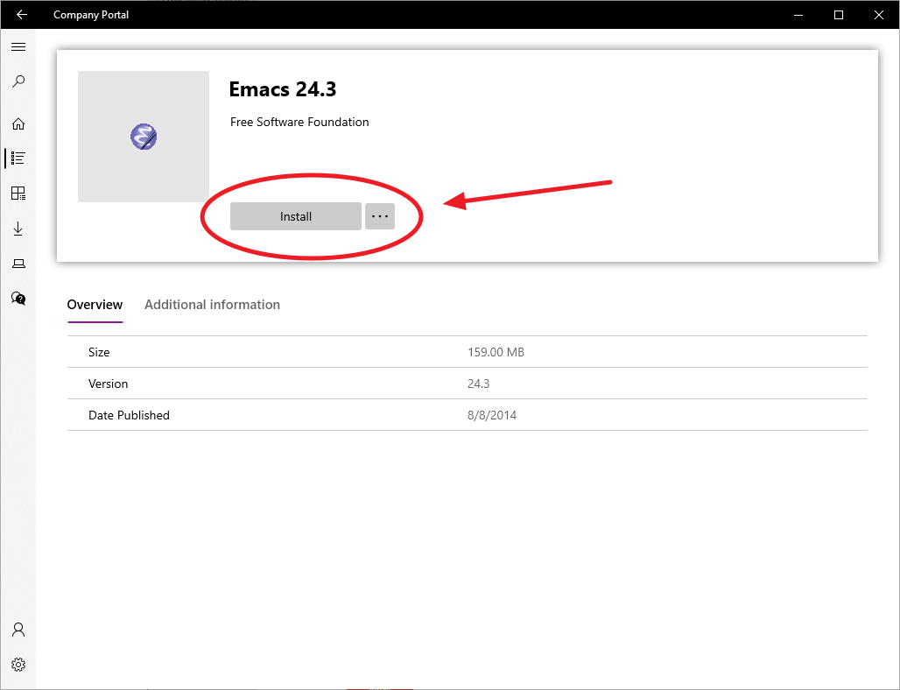This screenshot has width=900, height=690.
Task: Switch to Additional information tab
Action: click(213, 305)
